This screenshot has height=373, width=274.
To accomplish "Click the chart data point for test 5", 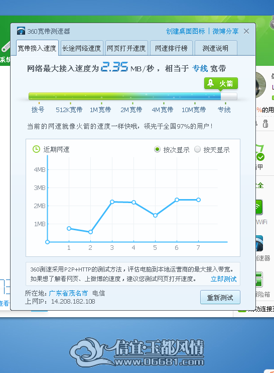I will (x=155, y=215).
